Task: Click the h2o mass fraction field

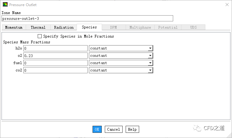Action: tap(55, 48)
